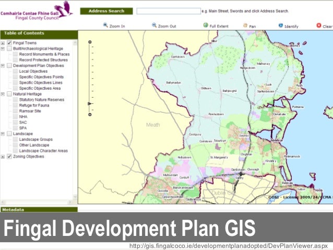Click the contents panel vertical scrollbar
333x250 pixels.
[x=75, y=120]
